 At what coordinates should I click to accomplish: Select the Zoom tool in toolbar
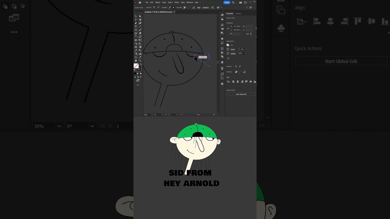(x=140, y=61)
